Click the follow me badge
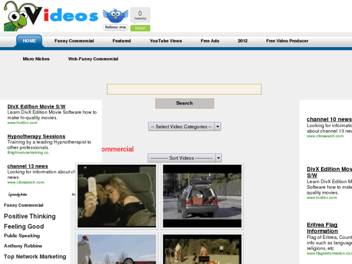Screen dimensions: 352x264 116,27
